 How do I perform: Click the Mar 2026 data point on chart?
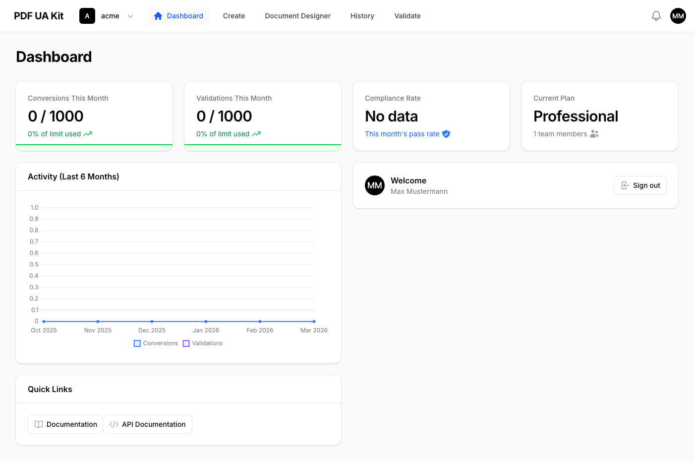pos(314,322)
